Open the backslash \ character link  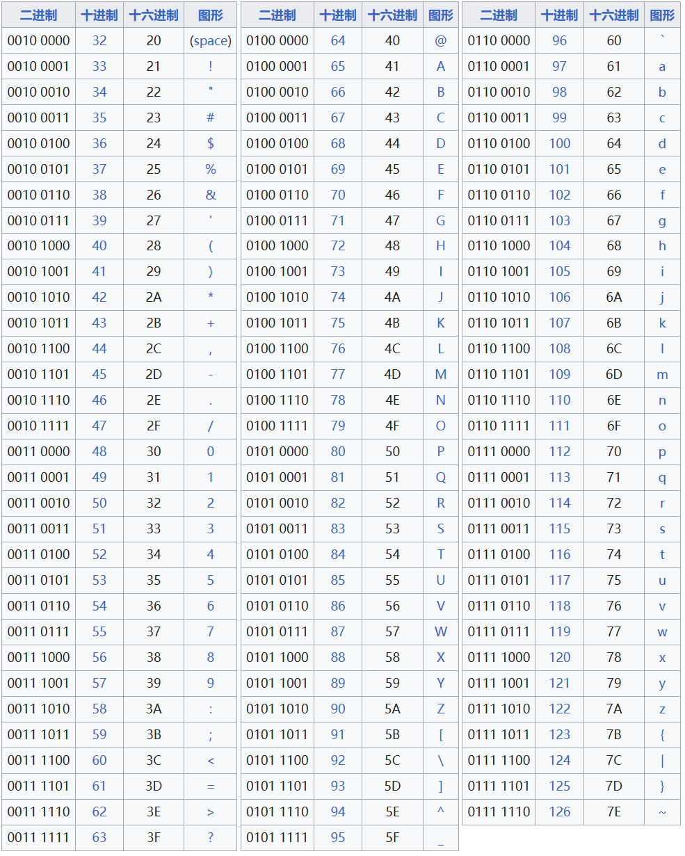[441, 760]
